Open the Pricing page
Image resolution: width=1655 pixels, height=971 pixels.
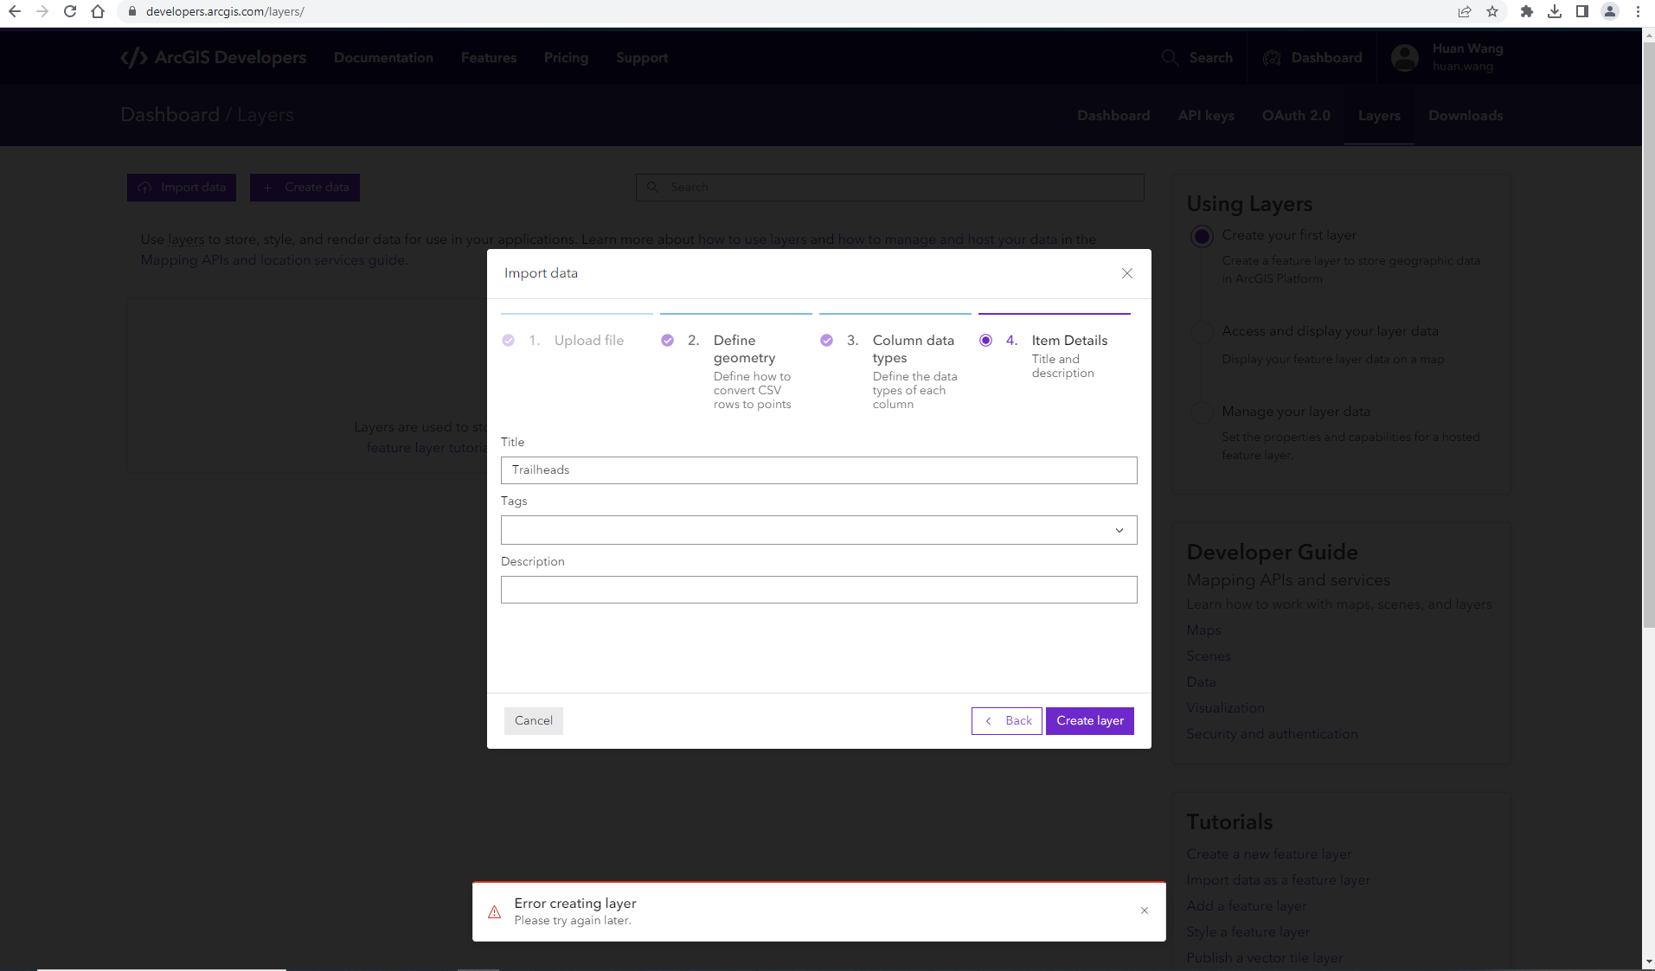[566, 58]
